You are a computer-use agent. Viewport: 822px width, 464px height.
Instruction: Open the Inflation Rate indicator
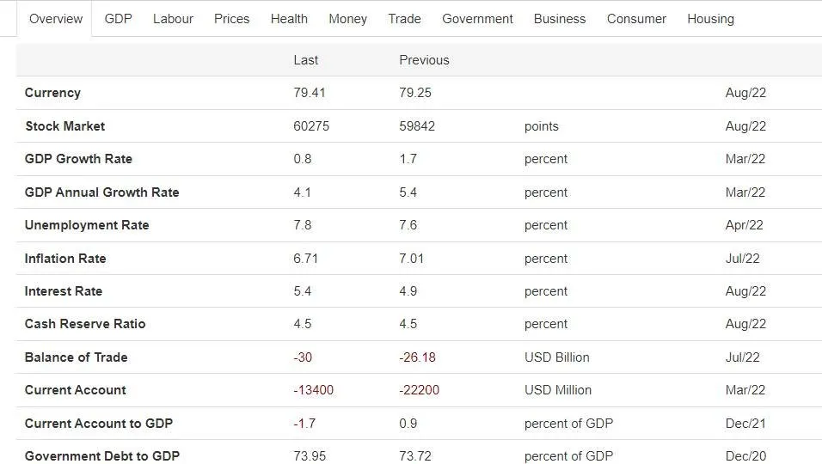[x=65, y=259]
